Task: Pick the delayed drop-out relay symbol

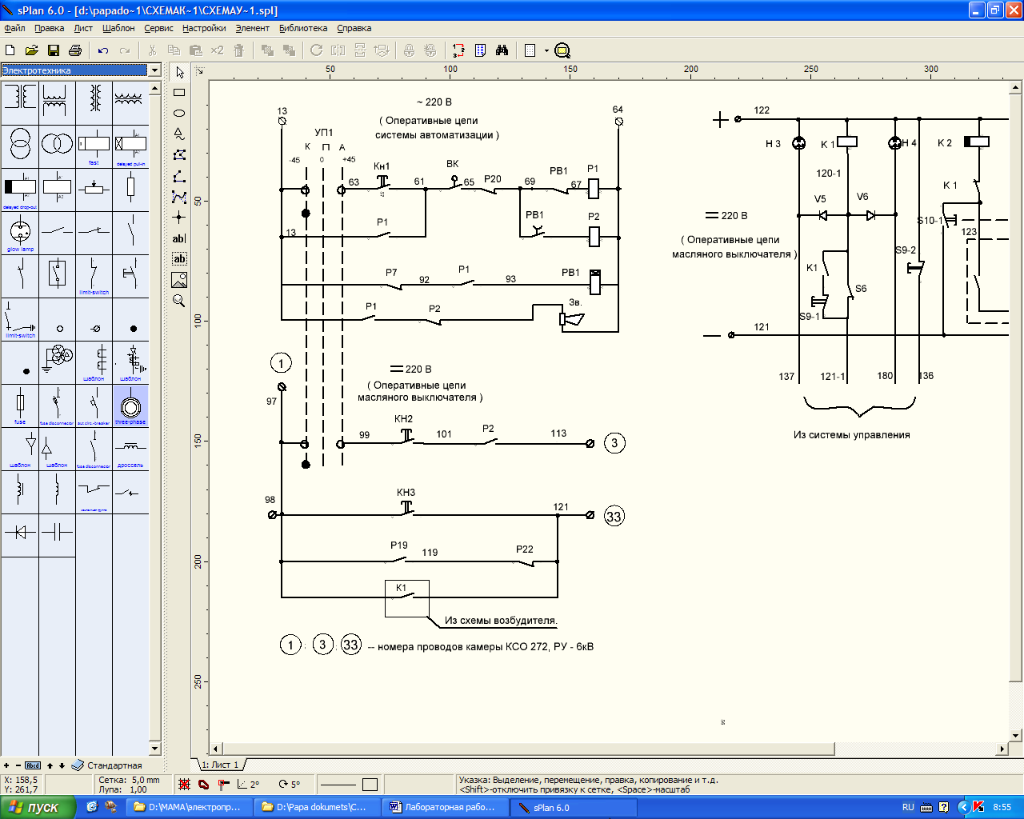Action: (20, 190)
